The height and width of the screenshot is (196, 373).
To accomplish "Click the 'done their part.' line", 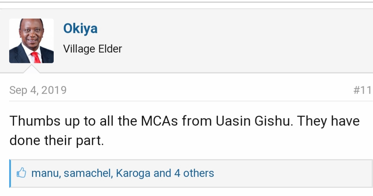I will (57, 141).
